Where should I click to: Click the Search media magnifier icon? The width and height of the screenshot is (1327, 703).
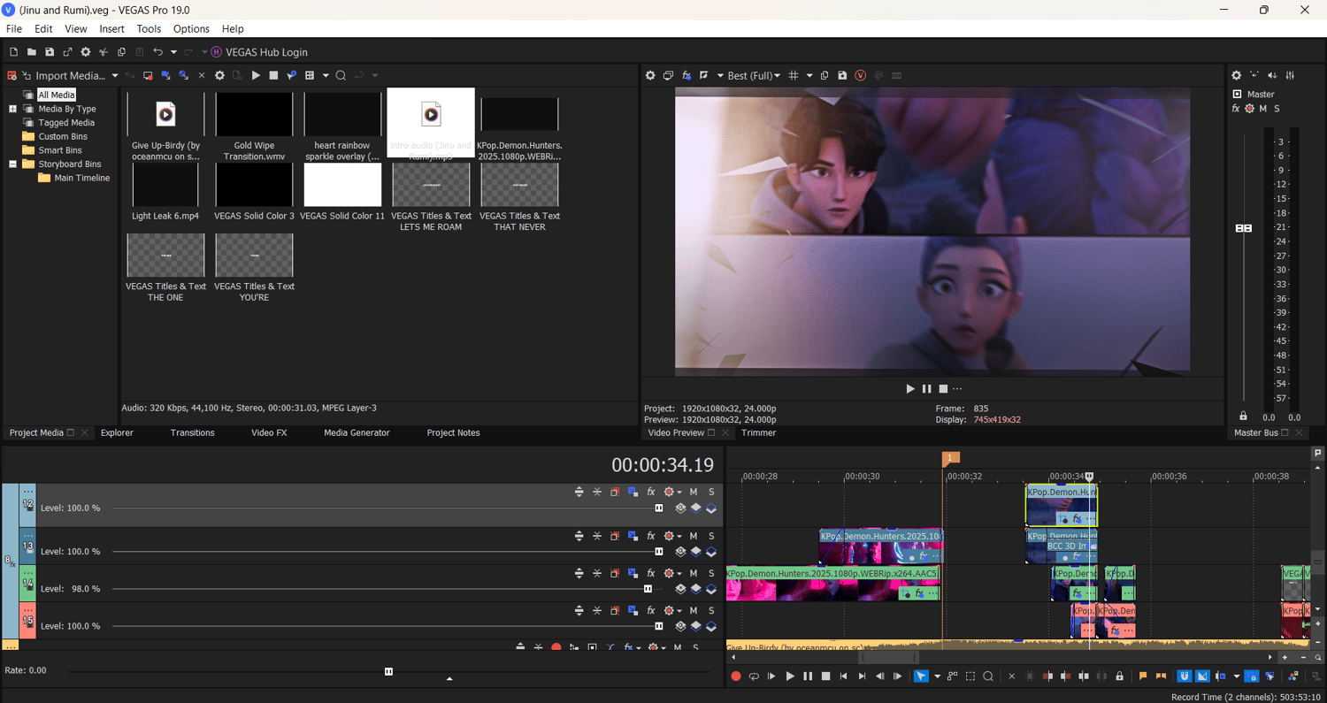pyautogui.click(x=341, y=75)
